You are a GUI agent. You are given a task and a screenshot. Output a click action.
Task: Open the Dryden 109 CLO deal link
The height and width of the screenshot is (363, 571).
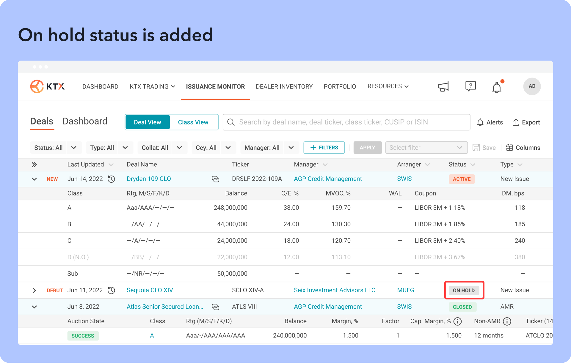149,179
